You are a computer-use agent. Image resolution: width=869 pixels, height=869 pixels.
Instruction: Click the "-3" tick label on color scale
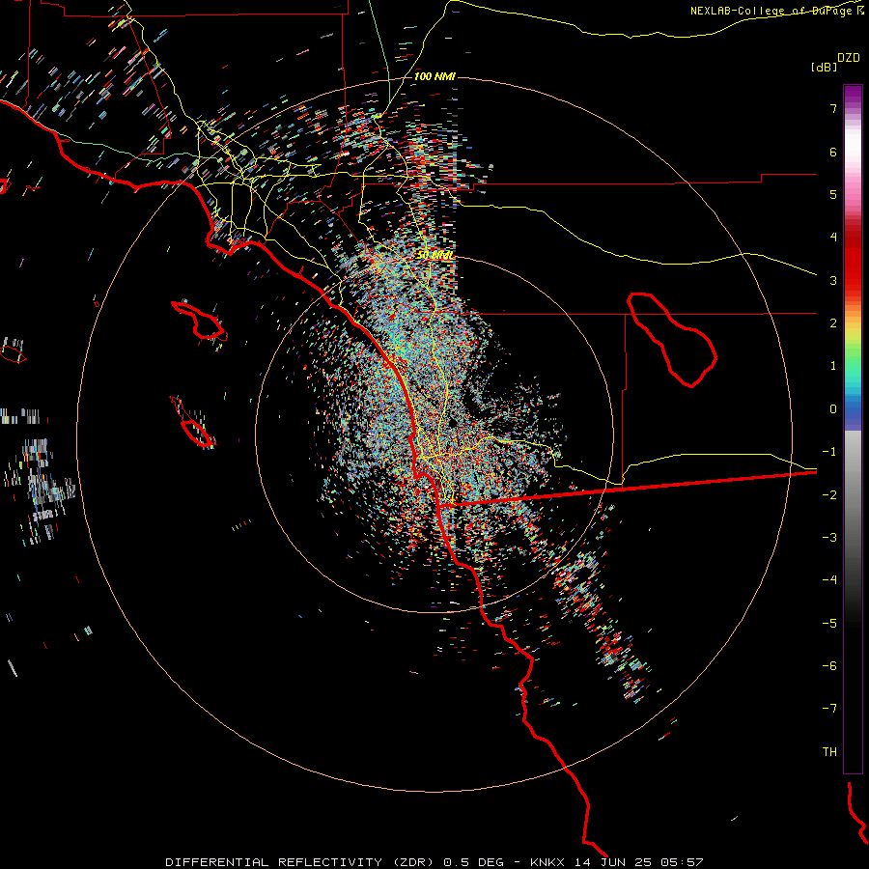point(829,537)
